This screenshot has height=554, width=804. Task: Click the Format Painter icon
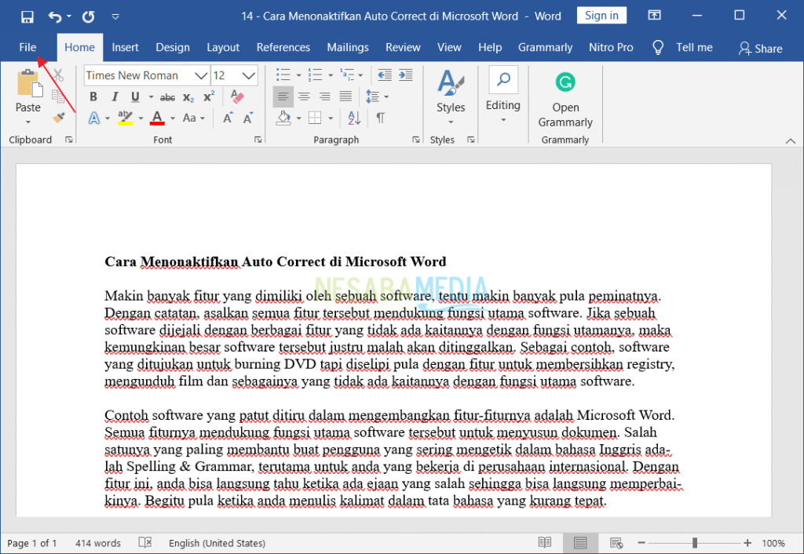(60, 118)
